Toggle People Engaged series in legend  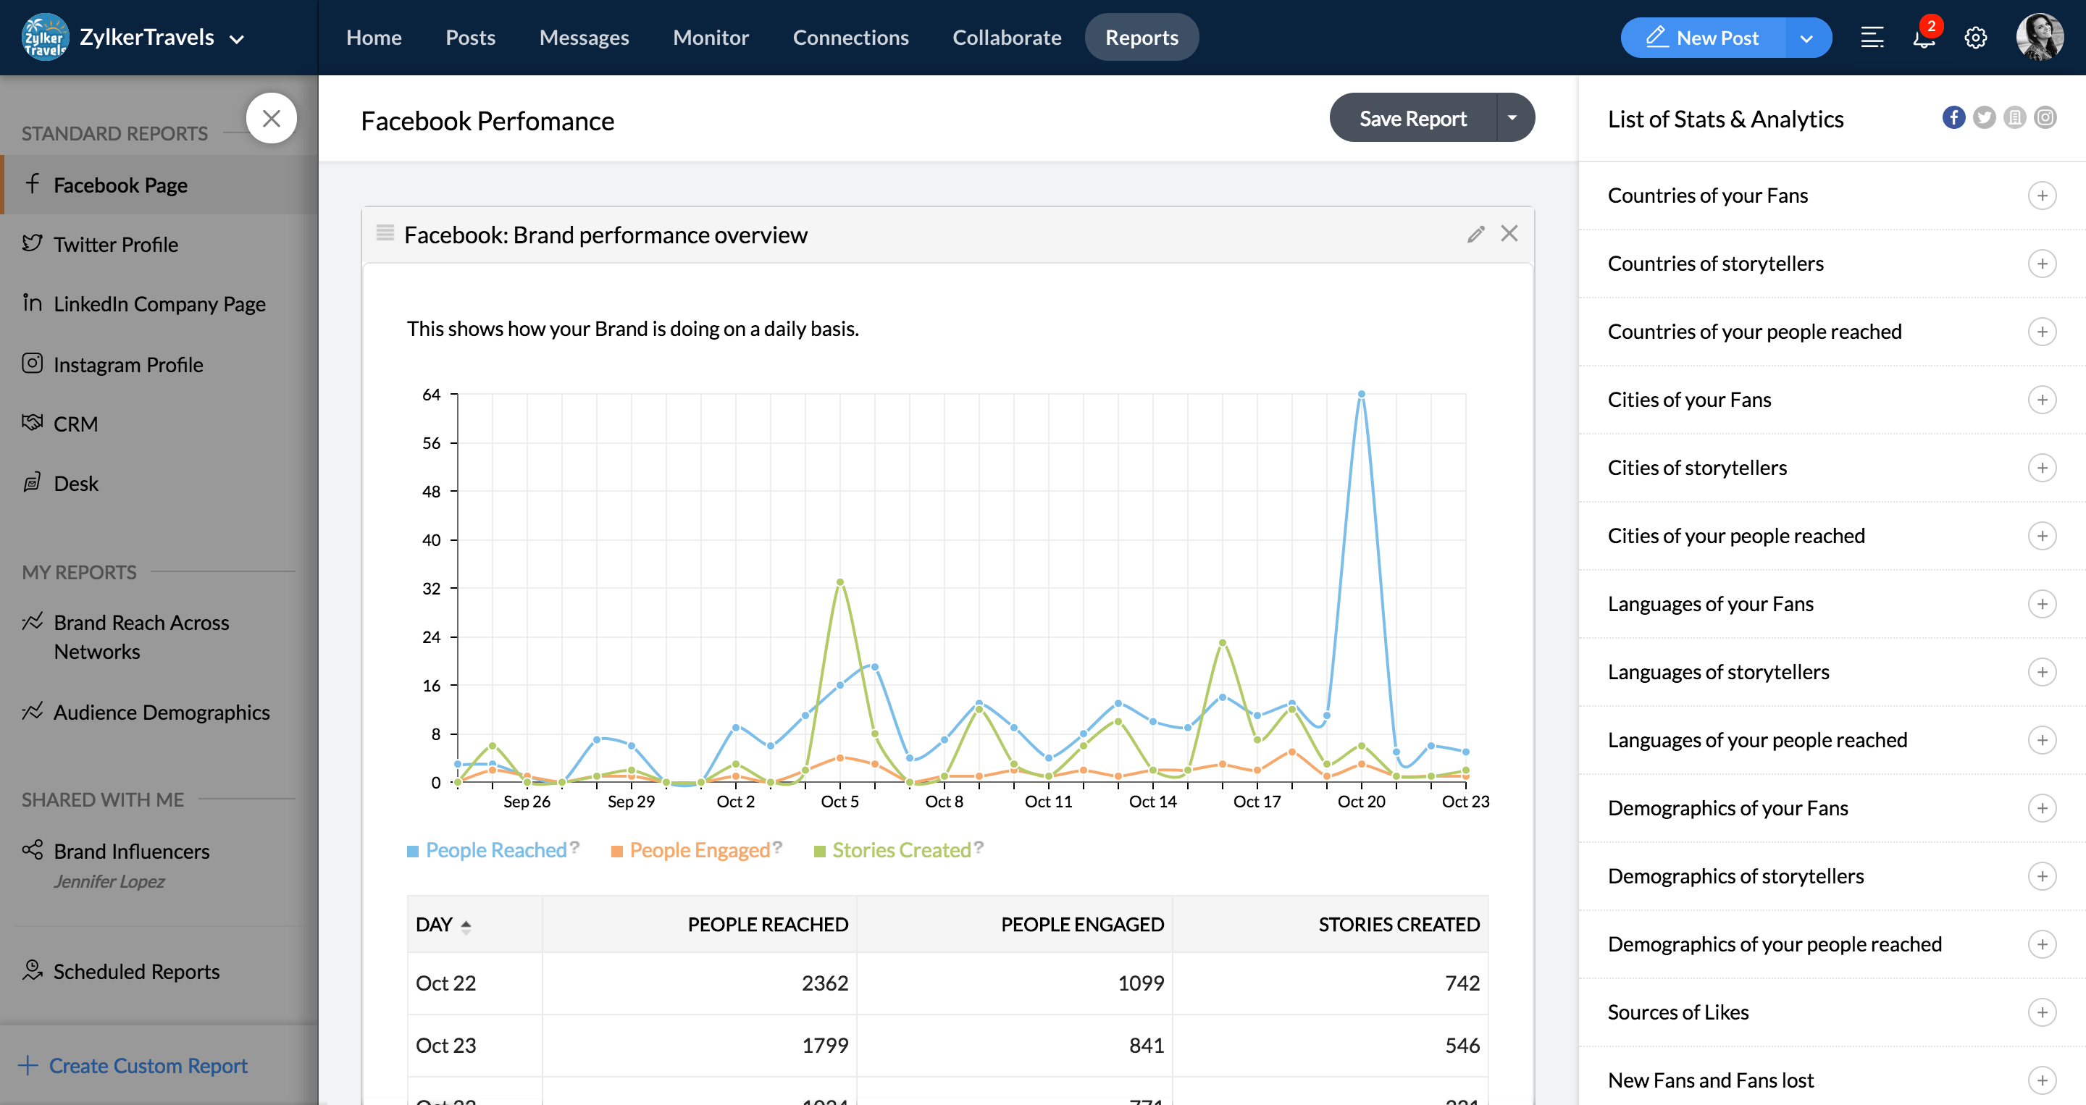[x=696, y=849]
